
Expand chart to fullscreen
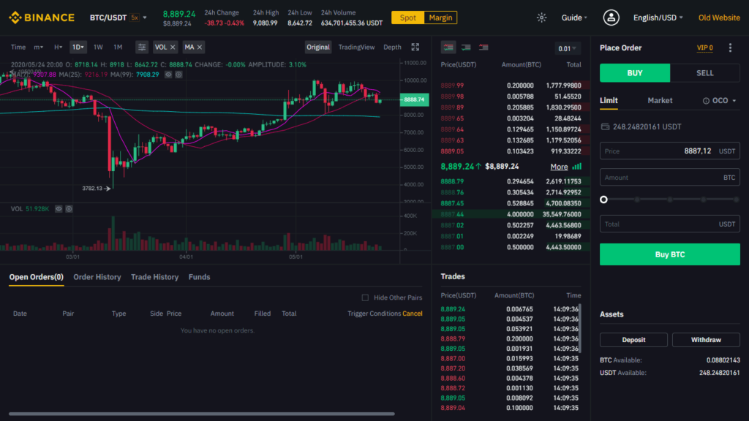415,47
